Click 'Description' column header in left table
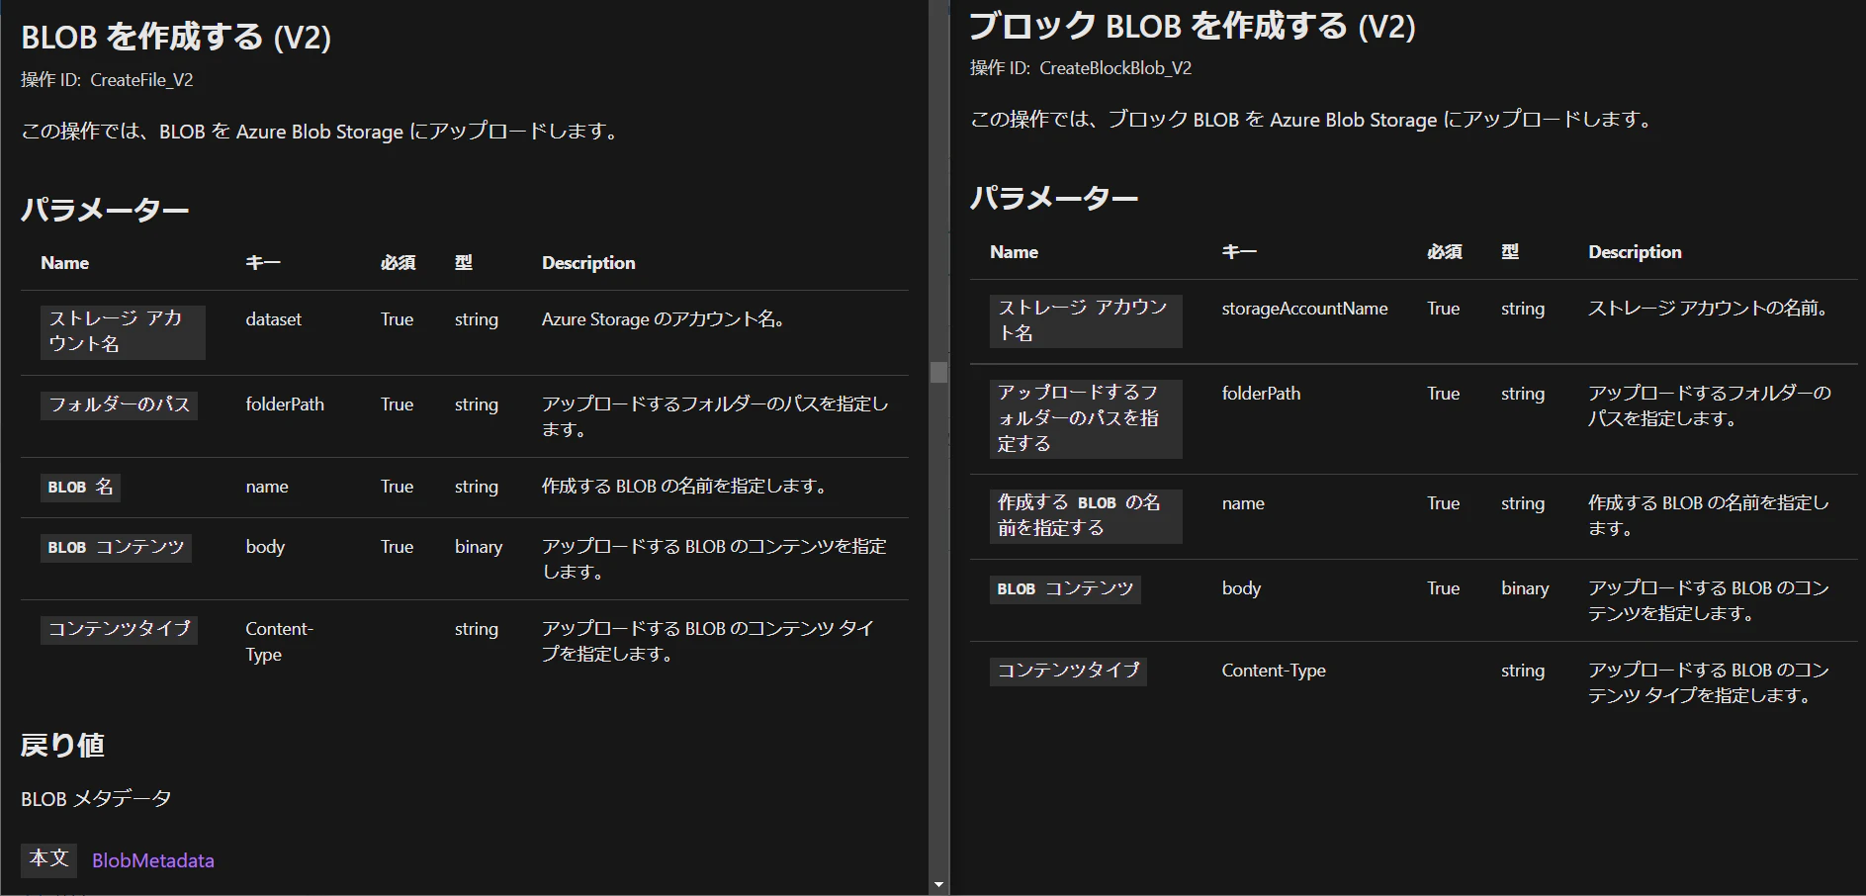 click(588, 263)
